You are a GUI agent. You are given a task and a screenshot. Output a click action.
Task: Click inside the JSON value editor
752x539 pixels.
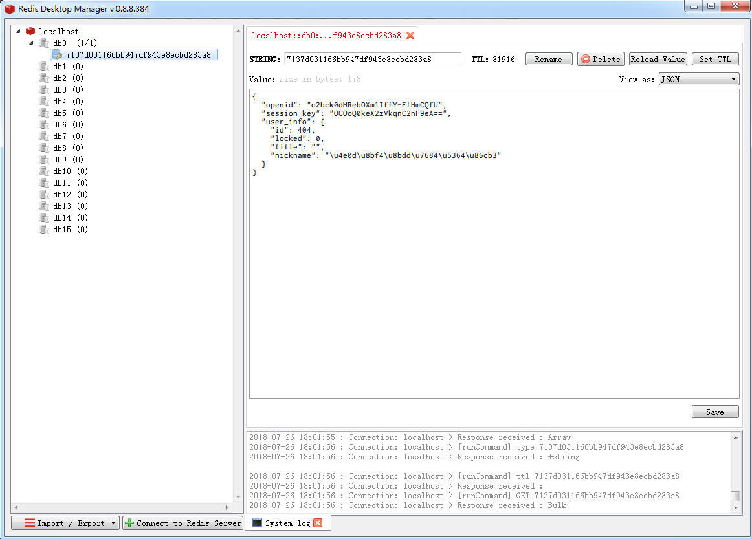coord(494,243)
